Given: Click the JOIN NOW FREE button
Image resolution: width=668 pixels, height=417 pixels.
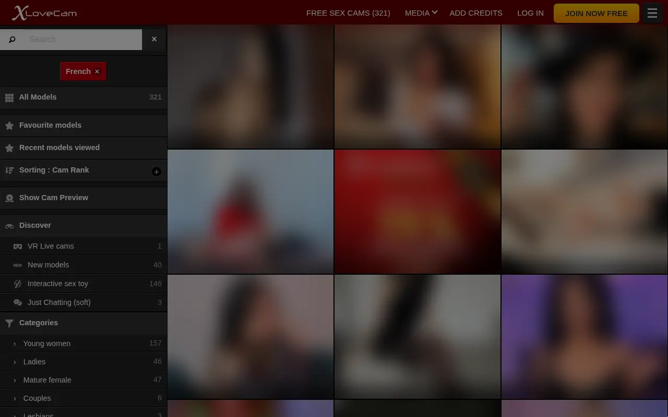Looking at the screenshot, I should (597, 13).
